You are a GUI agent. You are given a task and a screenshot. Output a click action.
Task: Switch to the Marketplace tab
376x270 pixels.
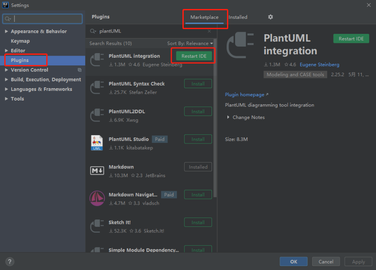tap(204, 17)
